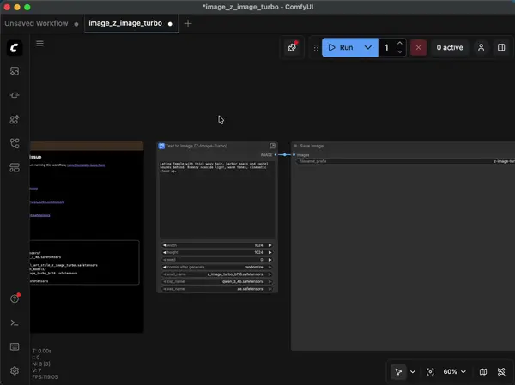Viewport: 515px width, 385px height.
Task: Decrement the batch count down arrow
Action: point(400,51)
